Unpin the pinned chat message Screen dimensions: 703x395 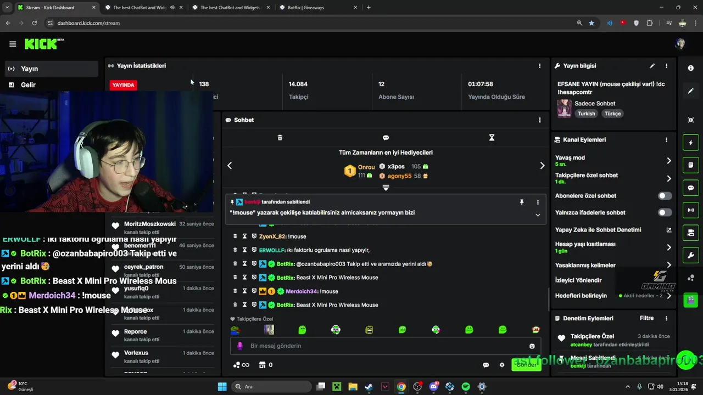pyautogui.click(x=522, y=202)
